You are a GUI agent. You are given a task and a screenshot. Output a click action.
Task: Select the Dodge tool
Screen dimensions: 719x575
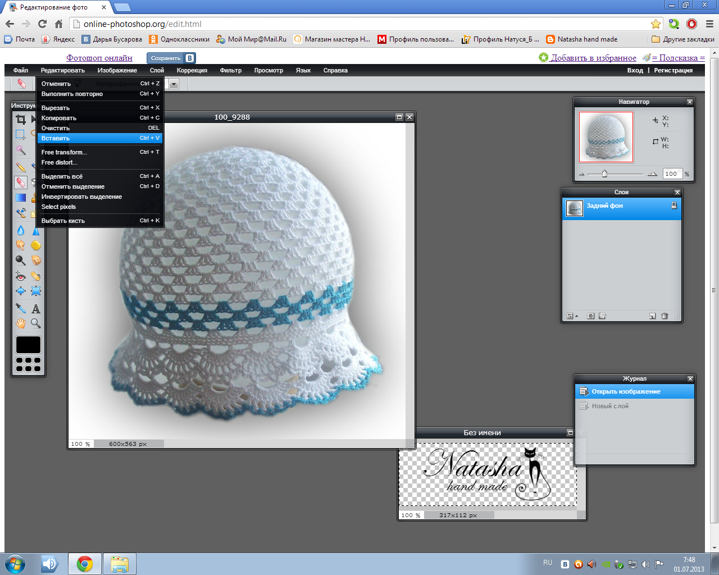(21, 261)
